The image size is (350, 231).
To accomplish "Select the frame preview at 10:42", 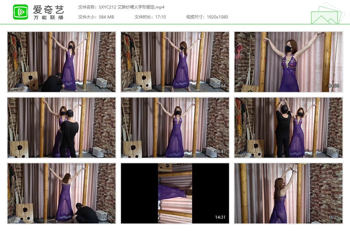I will [288, 128].
